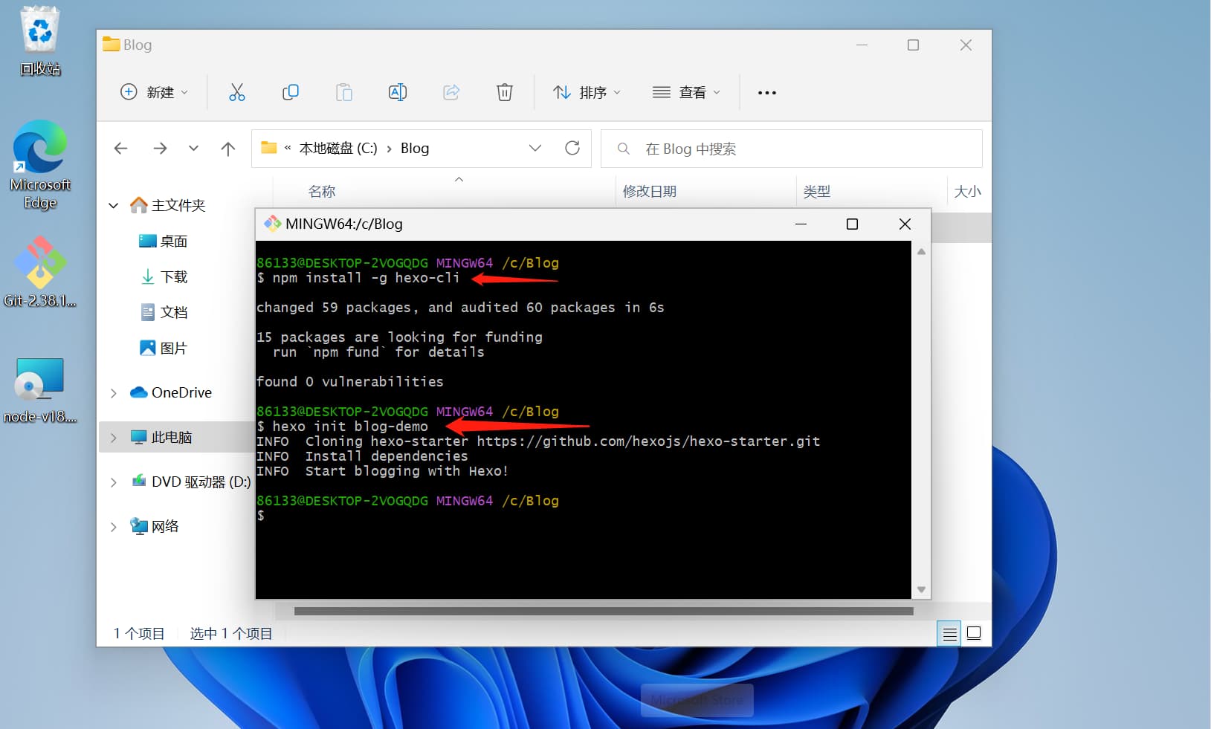Open Microsoft Edge from the desktop
This screenshot has width=1211, height=729.
(40, 164)
